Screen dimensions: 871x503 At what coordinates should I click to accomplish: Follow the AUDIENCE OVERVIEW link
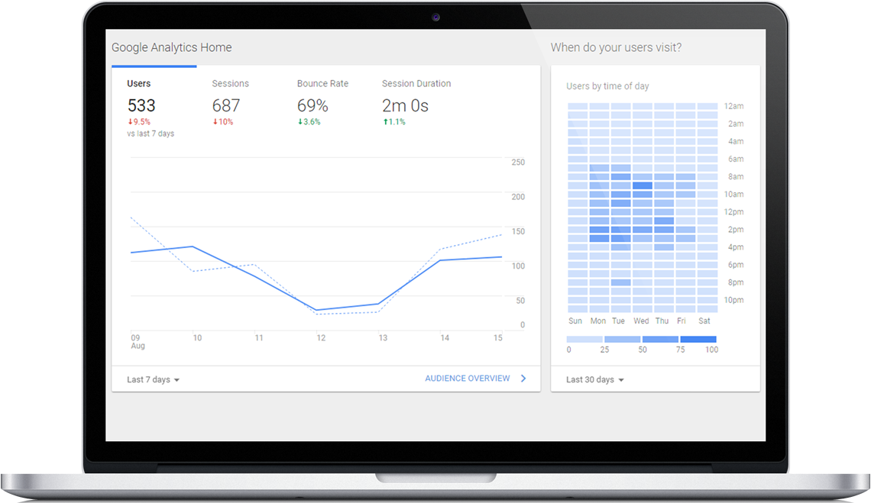pyautogui.click(x=467, y=379)
